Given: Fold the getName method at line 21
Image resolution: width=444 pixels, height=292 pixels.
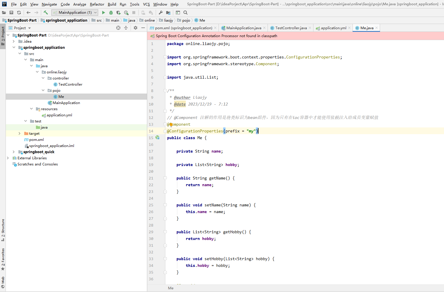Looking at the screenshot, I should (x=165, y=178).
